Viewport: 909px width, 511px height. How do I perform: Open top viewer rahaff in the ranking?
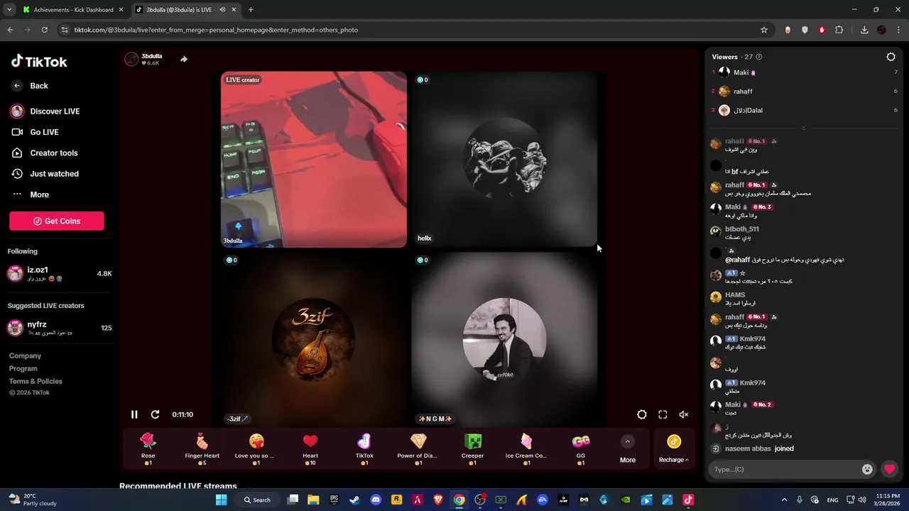click(x=805, y=92)
